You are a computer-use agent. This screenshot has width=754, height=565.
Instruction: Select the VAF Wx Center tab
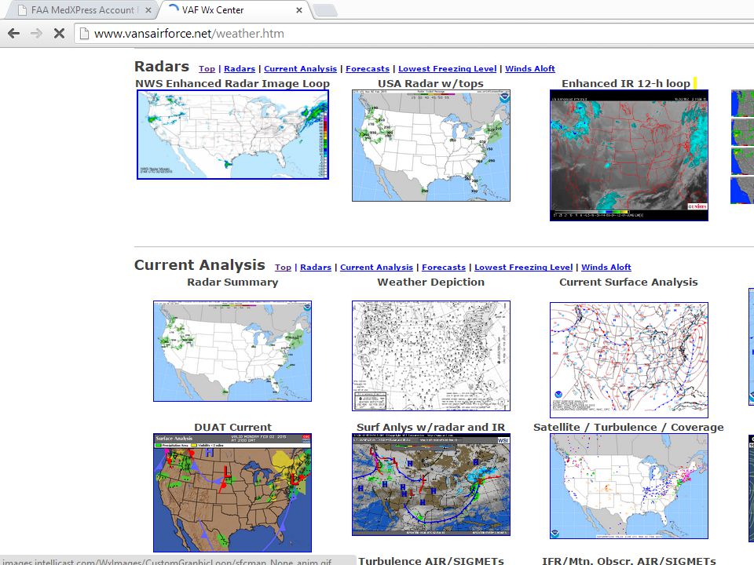coord(231,10)
